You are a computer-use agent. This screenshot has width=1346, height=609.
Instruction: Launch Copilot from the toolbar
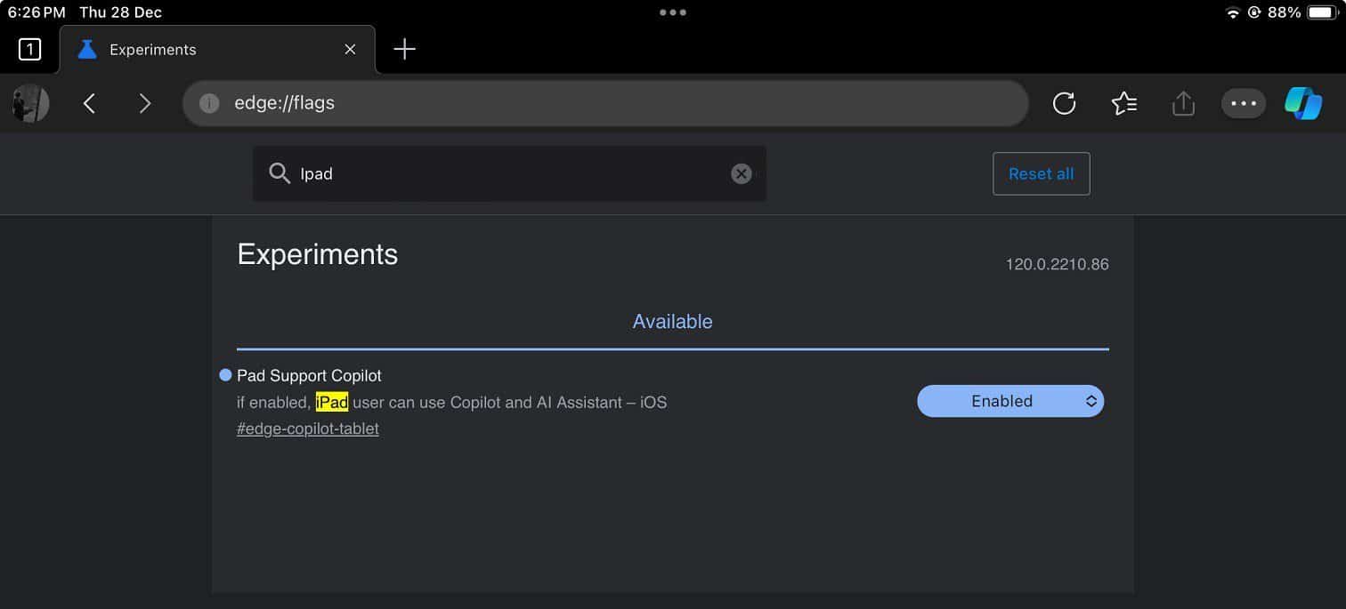point(1303,104)
